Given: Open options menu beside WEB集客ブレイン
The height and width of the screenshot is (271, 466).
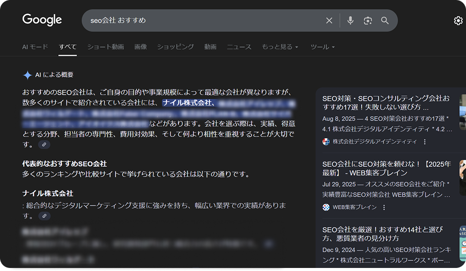Looking at the screenshot, I should point(384,207).
